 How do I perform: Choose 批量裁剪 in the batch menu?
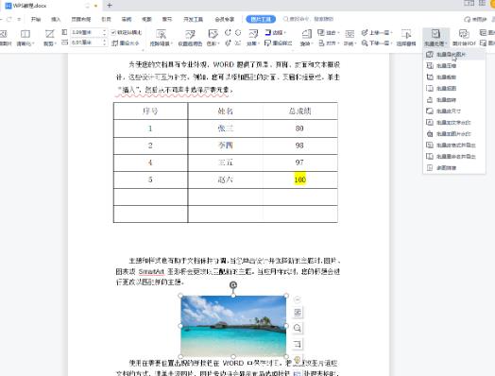(453, 77)
